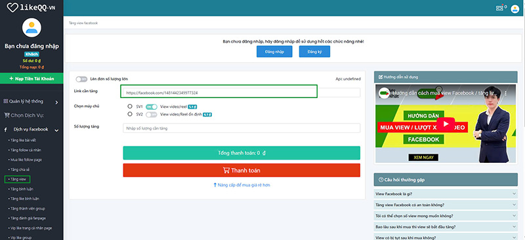Toggle the Lên đơn số lượng lớn switch
525x240 pixels.
[x=81, y=79]
